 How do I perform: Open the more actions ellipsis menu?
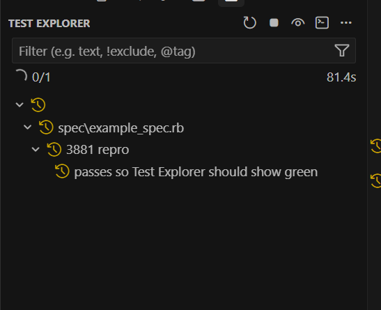click(346, 23)
